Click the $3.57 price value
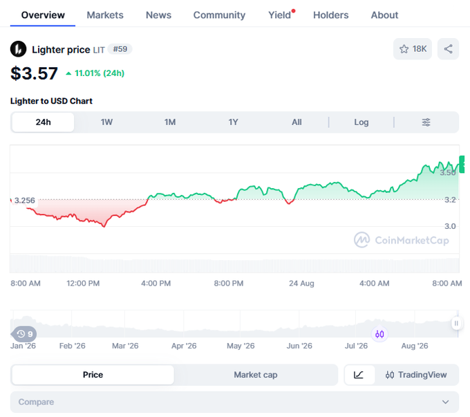The width and height of the screenshot is (470, 417). (x=34, y=73)
